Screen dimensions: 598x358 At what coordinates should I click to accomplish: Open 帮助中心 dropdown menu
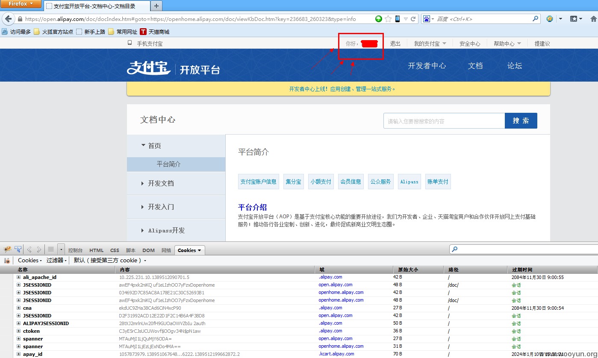(x=507, y=44)
